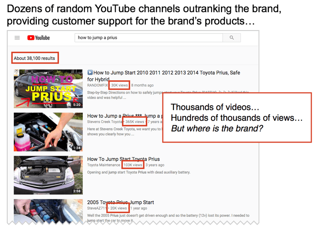Click the 'But where is the brand?' text

tap(217, 129)
